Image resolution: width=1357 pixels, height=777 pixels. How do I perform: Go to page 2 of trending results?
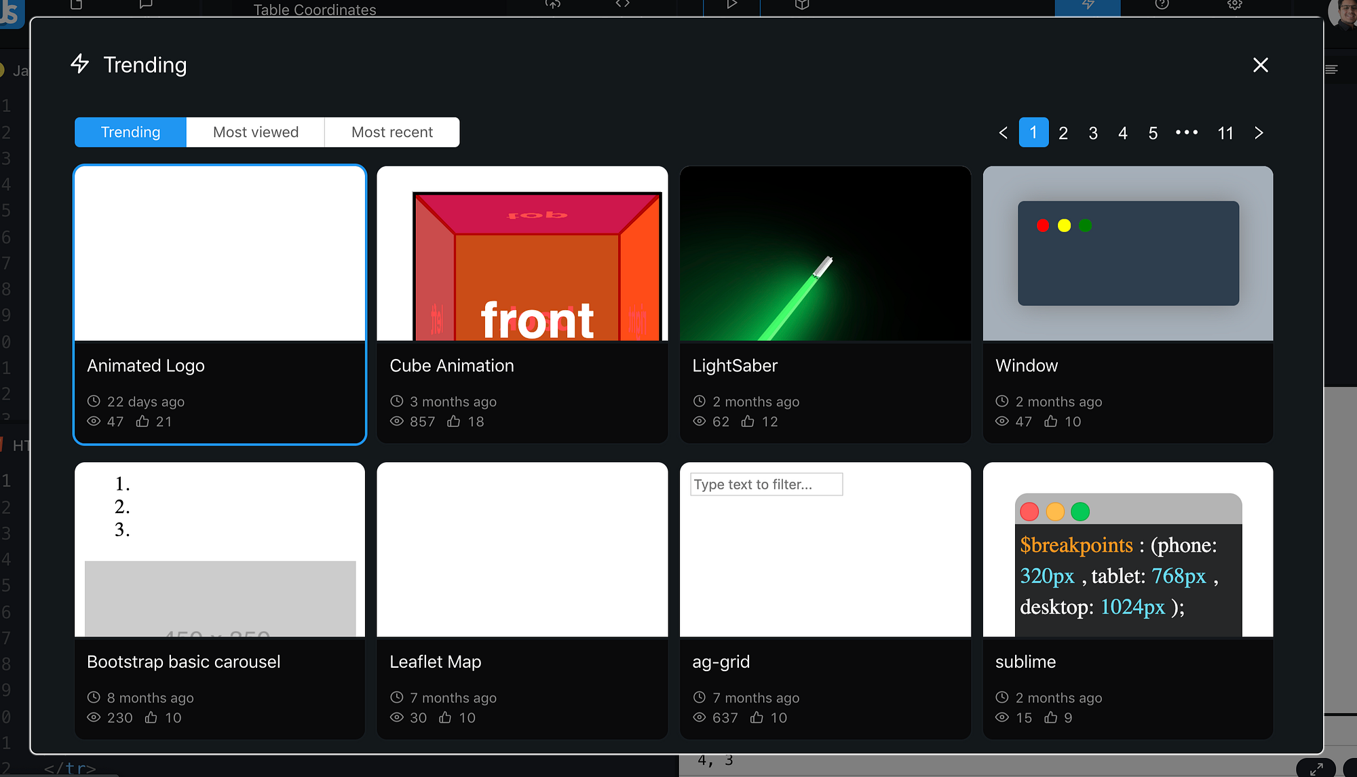click(1063, 132)
